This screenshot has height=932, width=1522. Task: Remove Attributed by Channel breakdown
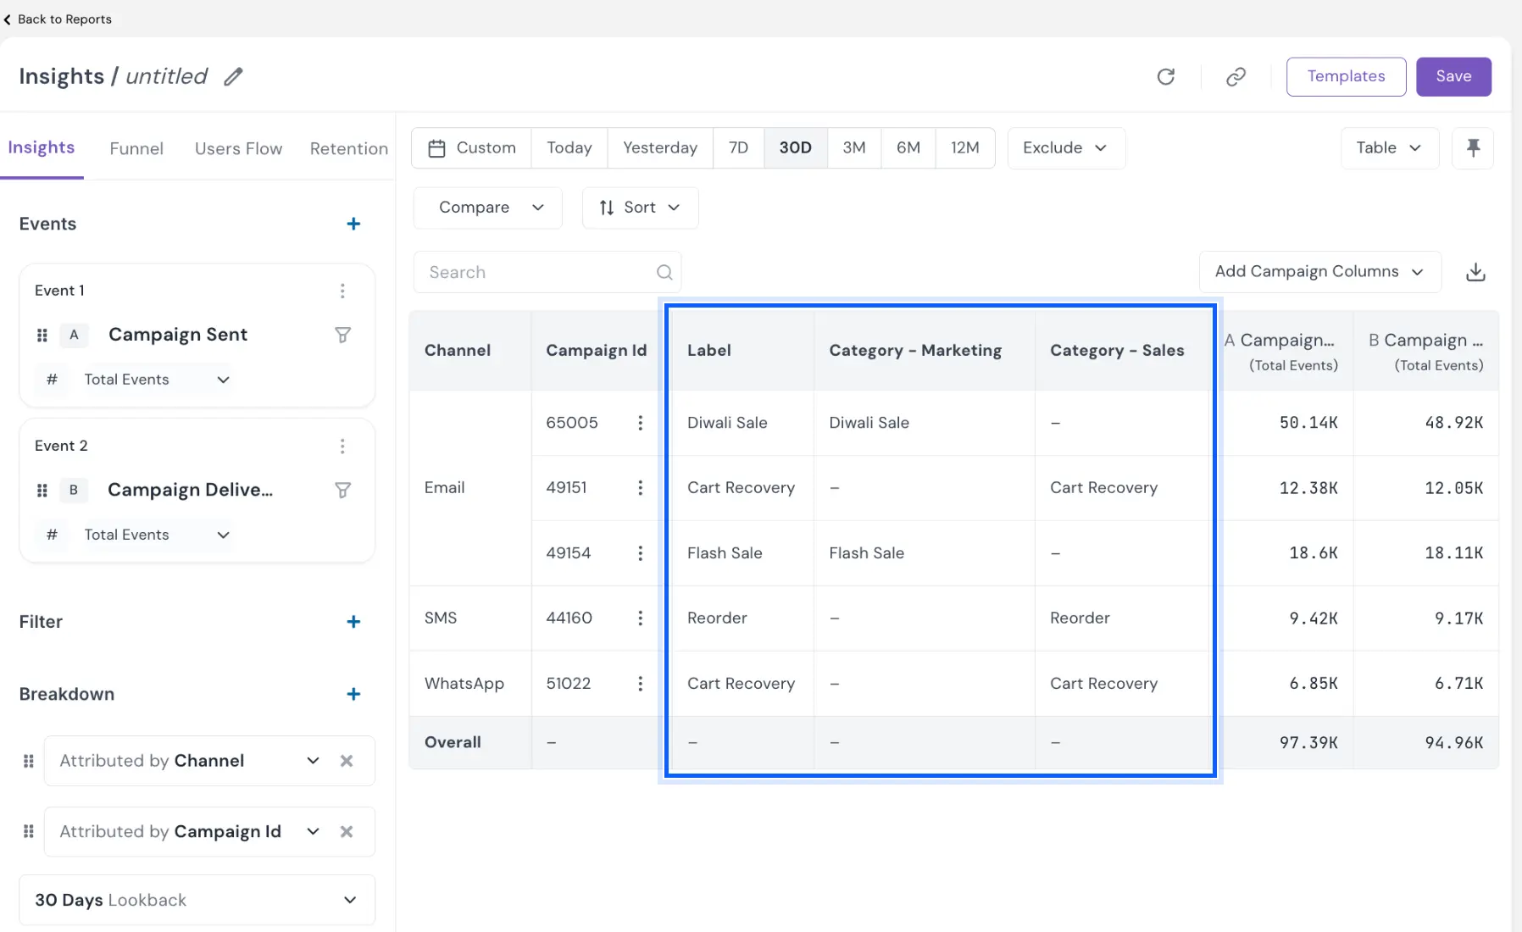(346, 761)
